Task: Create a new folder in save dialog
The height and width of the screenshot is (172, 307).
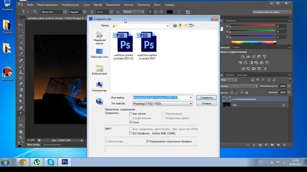Action: coord(185,25)
